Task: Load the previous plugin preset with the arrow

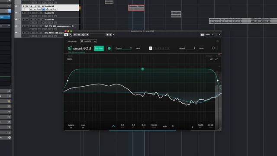Action: coord(107,35)
